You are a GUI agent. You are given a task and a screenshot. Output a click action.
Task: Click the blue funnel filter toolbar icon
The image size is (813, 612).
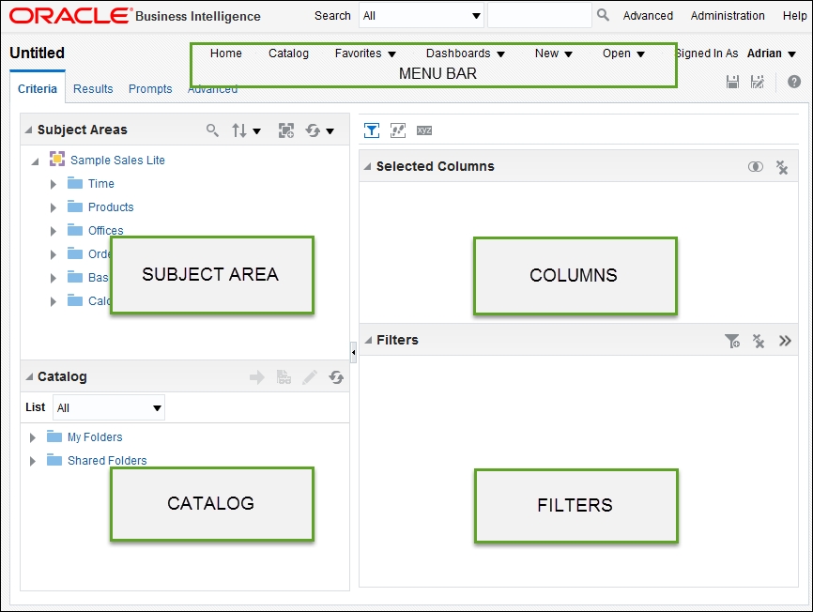pos(371,130)
